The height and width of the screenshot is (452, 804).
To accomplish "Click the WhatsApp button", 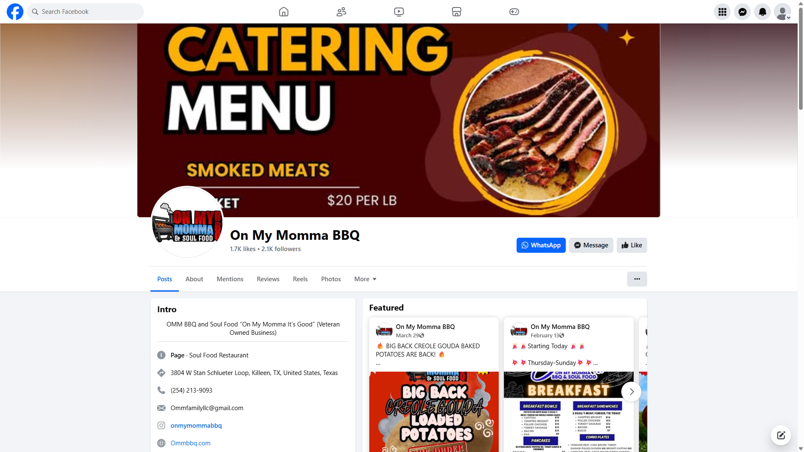I will [541, 245].
